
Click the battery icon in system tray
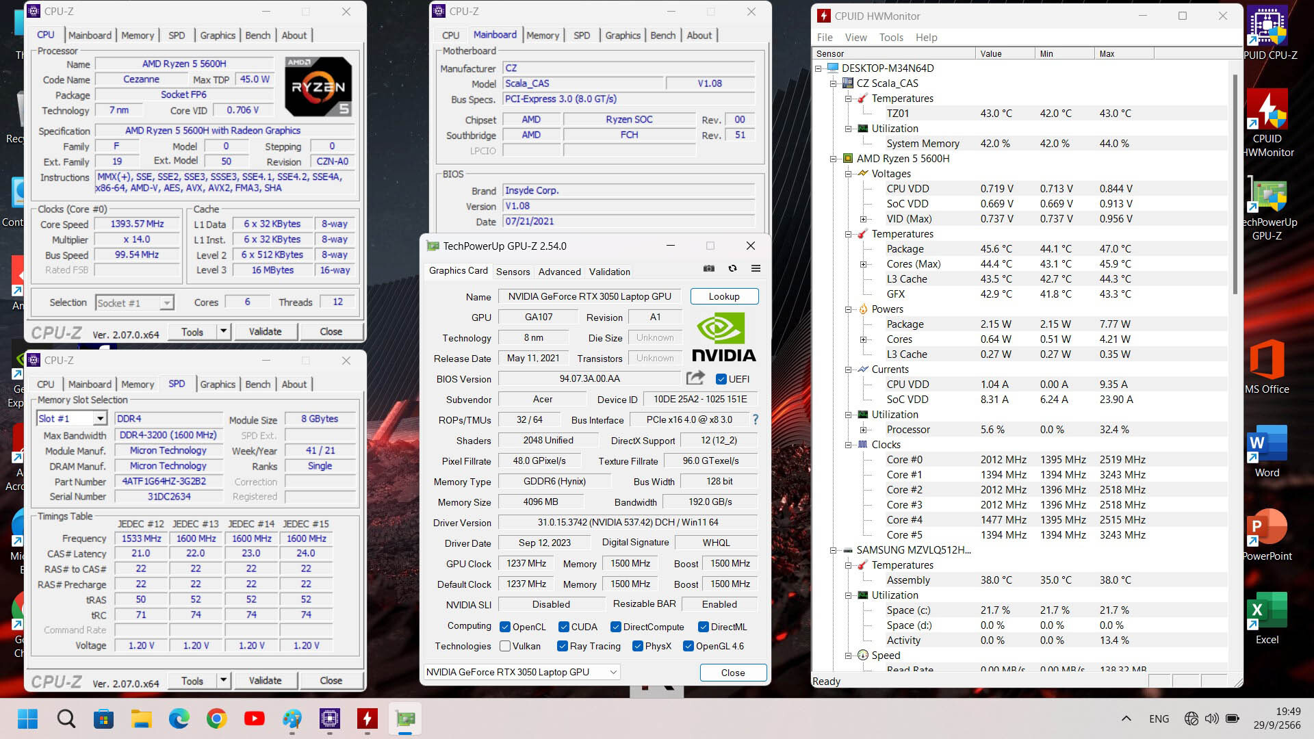(1233, 718)
